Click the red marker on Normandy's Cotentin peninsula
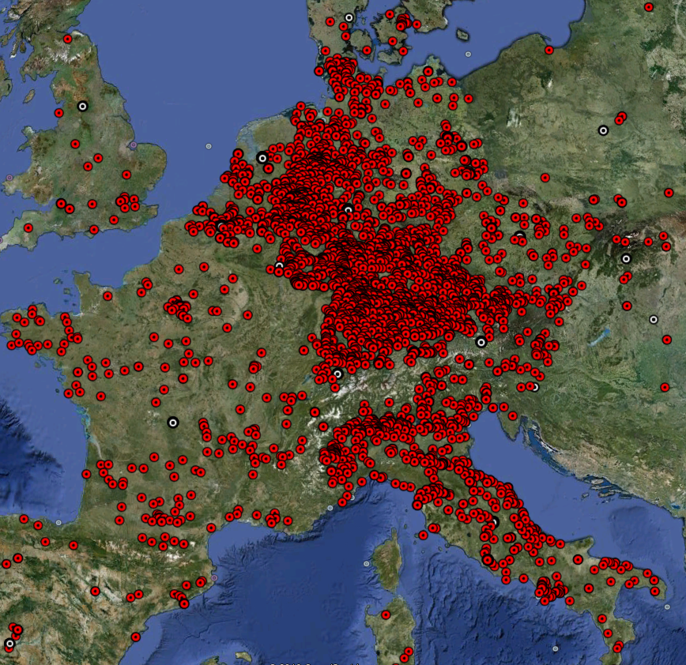 click(107, 296)
